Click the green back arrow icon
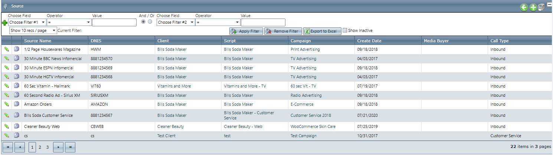The width and height of the screenshot is (553, 155). tap(524, 7)
